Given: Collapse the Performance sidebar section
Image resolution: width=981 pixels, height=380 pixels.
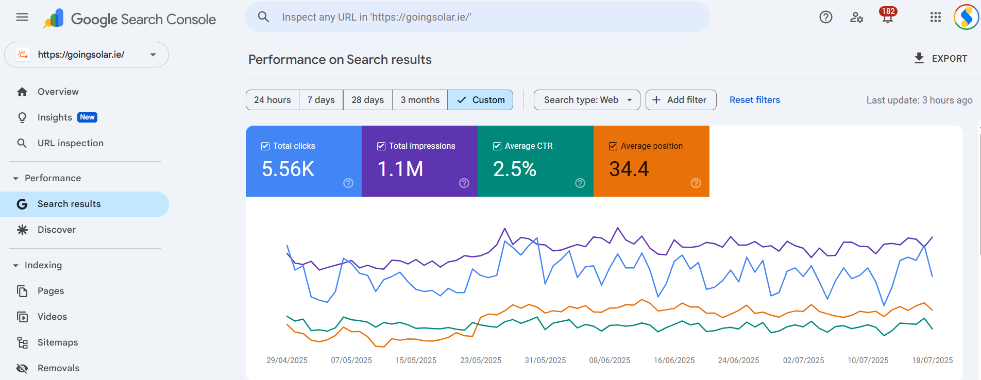Looking at the screenshot, I should click(x=16, y=178).
